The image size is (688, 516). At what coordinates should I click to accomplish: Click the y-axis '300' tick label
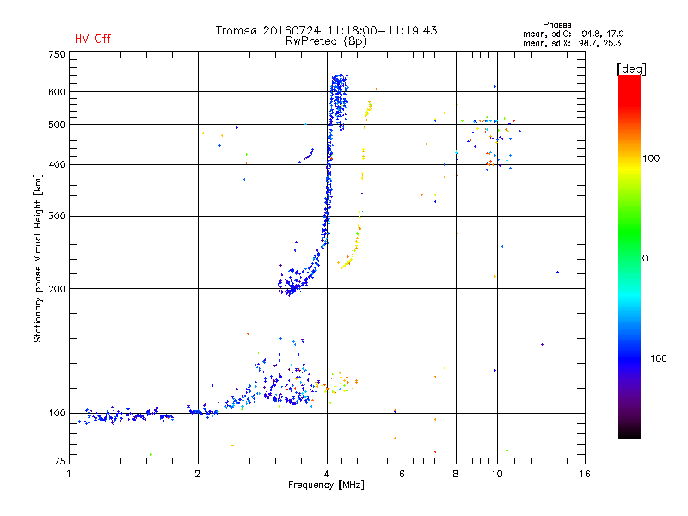[x=58, y=217]
